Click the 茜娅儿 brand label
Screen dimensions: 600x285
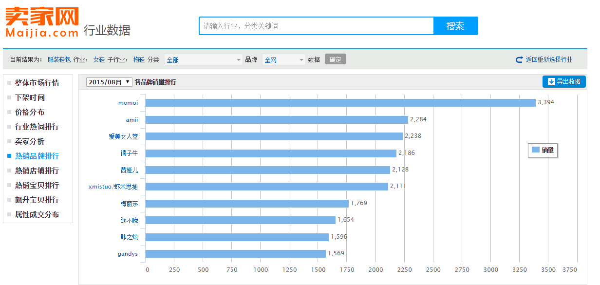(x=129, y=170)
